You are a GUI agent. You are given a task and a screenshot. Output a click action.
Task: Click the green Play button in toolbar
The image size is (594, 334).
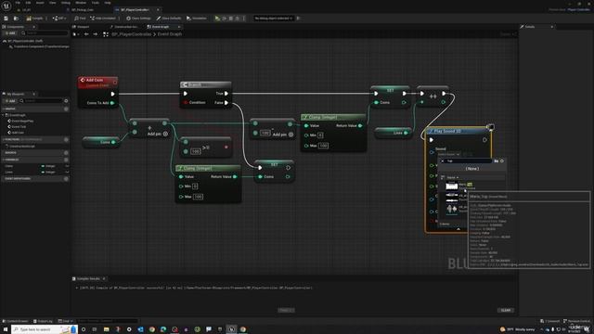(x=217, y=19)
